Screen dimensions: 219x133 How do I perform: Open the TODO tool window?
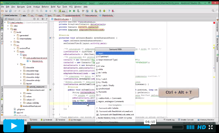click(33, 120)
